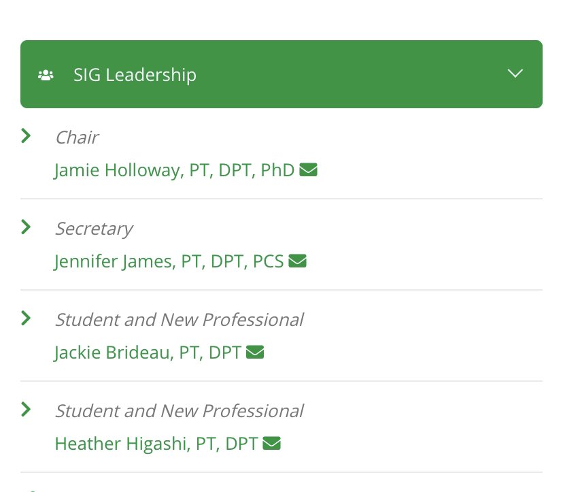Select the Secretary role label
The height and width of the screenshot is (492, 563).
click(x=94, y=229)
